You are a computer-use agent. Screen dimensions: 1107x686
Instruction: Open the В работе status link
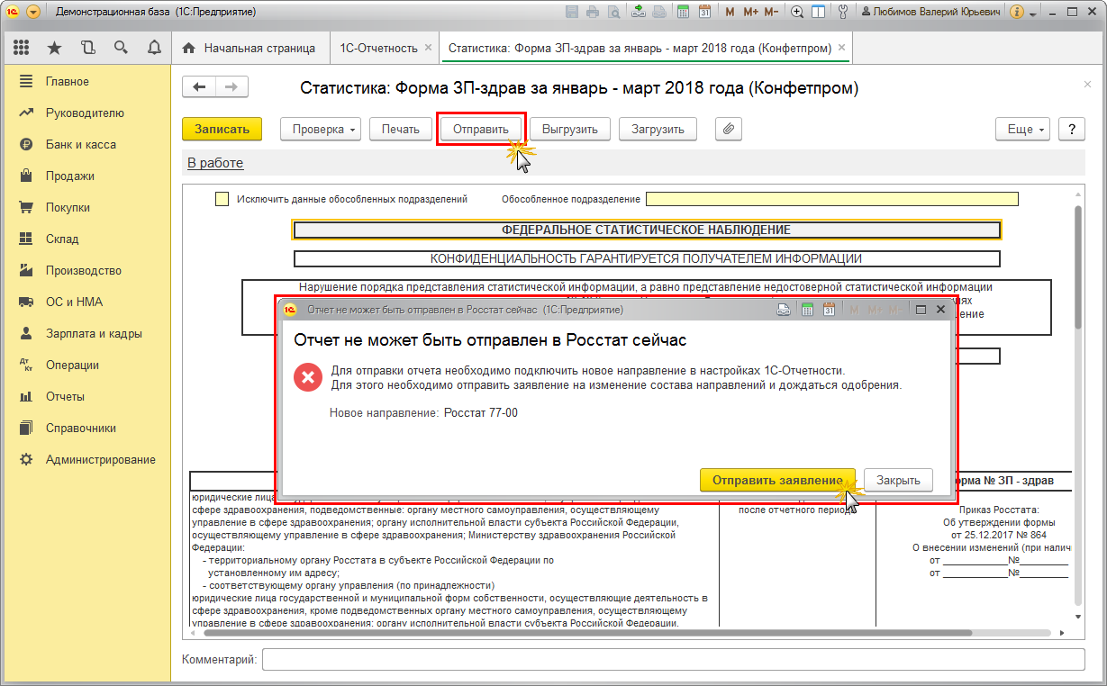coord(215,163)
